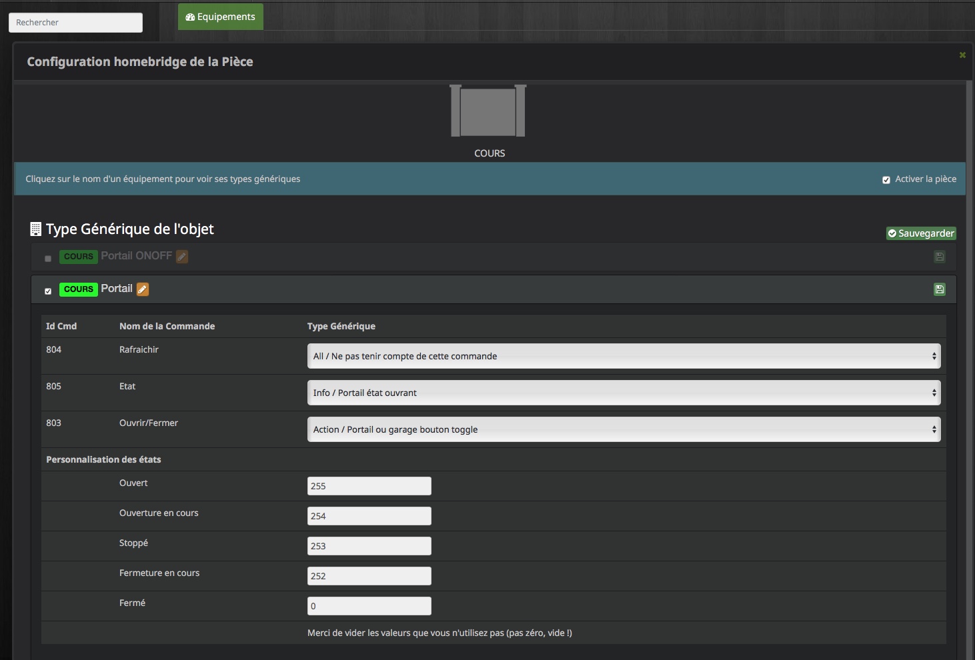Click the Type Générique column header
This screenshot has height=660, width=975.
tap(341, 326)
